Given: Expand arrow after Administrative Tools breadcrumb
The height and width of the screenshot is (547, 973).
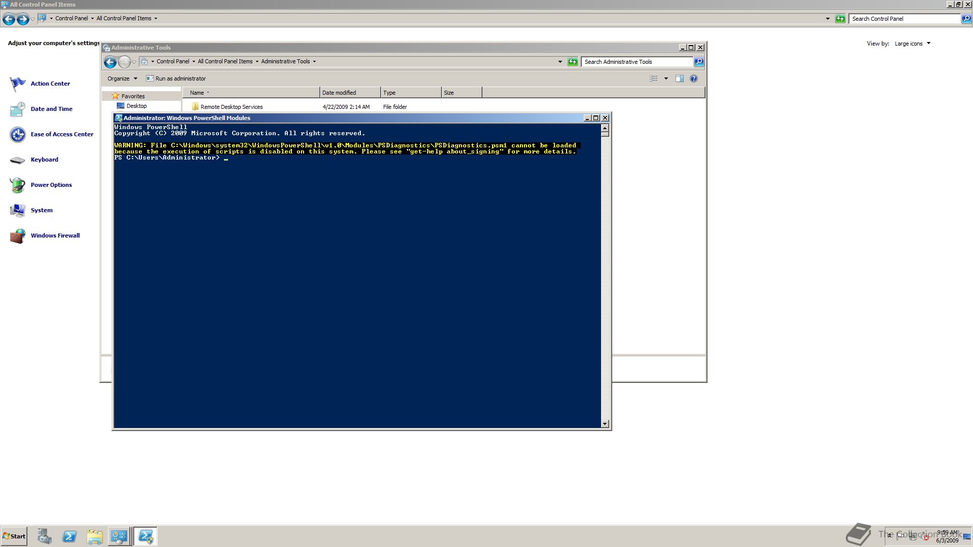Looking at the screenshot, I should click(314, 61).
